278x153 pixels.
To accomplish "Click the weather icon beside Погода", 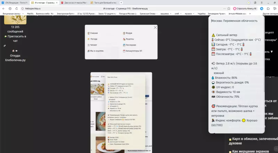I will coord(88,39).
